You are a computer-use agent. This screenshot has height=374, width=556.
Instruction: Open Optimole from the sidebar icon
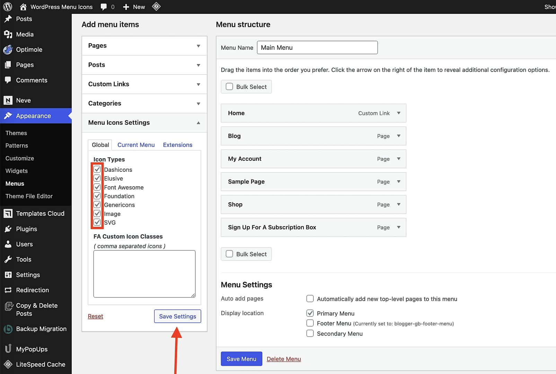pyautogui.click(x=8, y=50)
